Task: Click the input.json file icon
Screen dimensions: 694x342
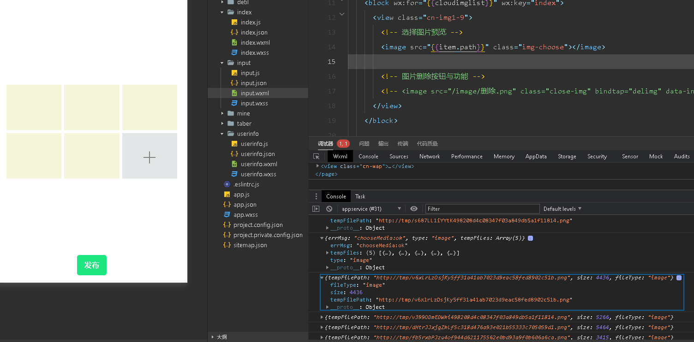Action: (x=234, y=83)
